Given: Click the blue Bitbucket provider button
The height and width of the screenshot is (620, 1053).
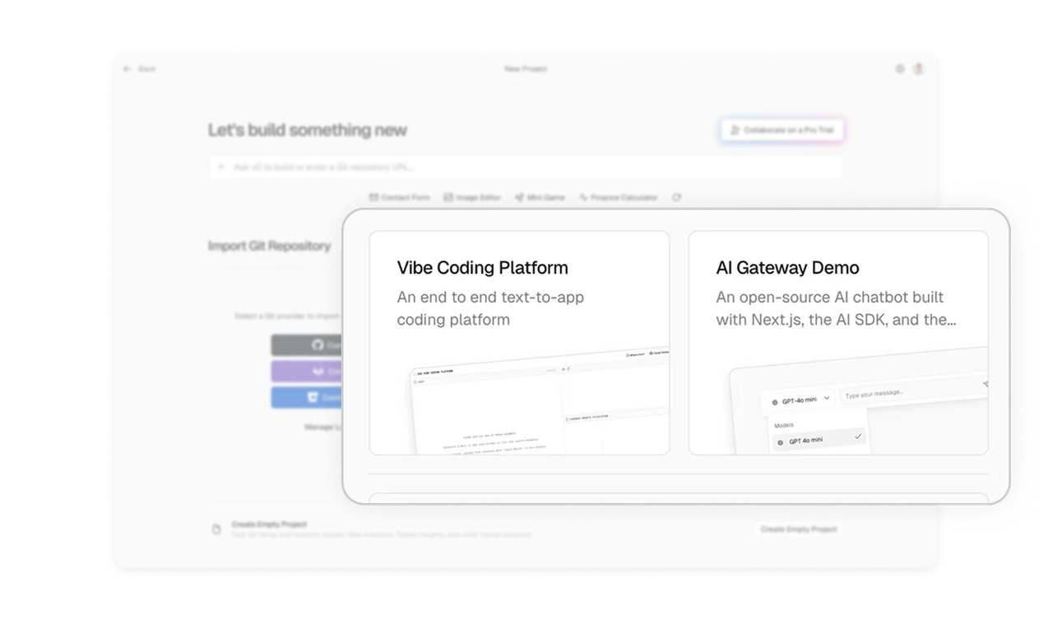Looking at the screenshot, I should (x=307, y=398).
